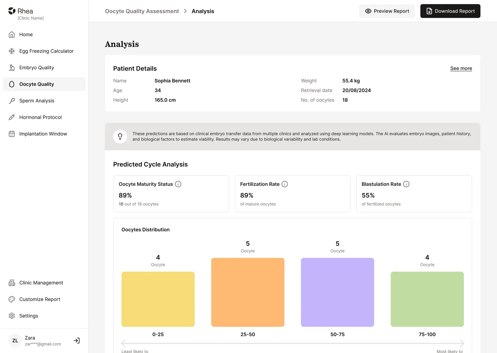Open the Home menu item
Screen dimensions: 497x353
pos(44,34)
